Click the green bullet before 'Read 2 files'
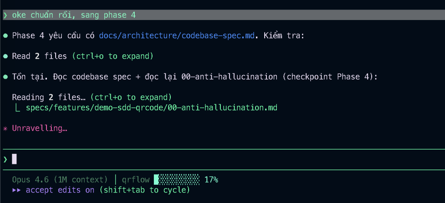This screenshot has width=445, height=203. (x=5, y=56)
